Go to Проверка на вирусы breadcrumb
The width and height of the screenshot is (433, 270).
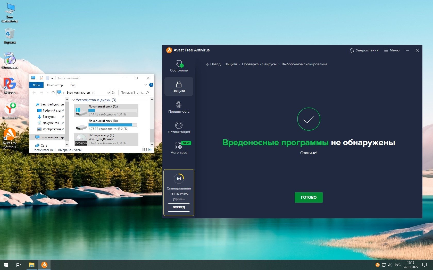pyautogui.click(x=259, y=64)
